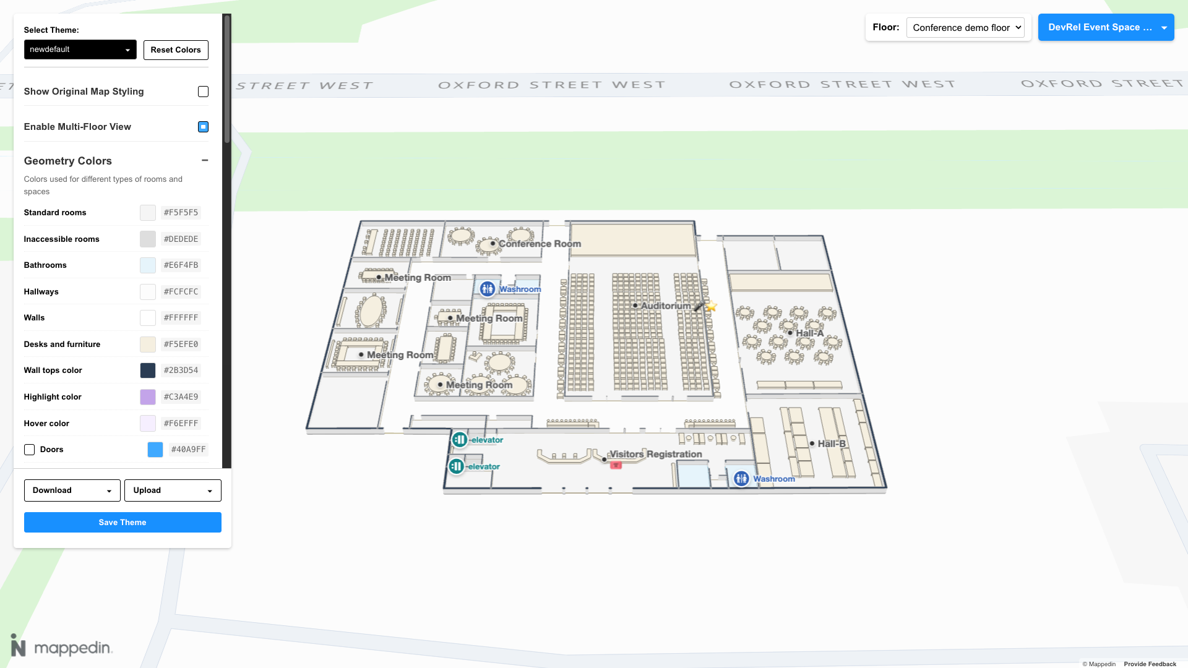The width and height of the screenshot is (1188, 668).
Task: Select the microphone icon inside the Auditorium
Action: (698, 306)
